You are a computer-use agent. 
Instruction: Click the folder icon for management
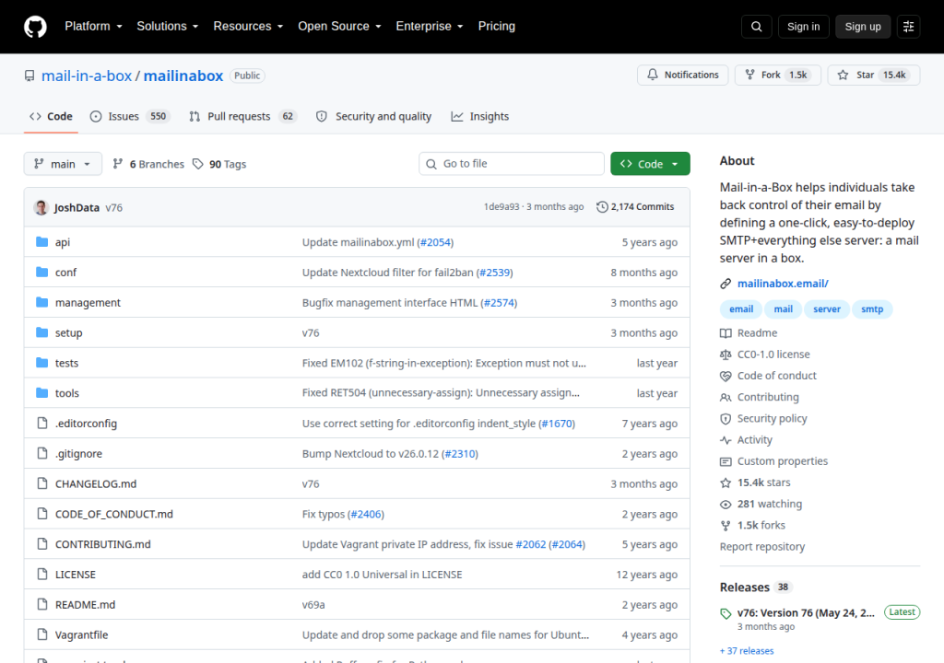(42, 302)
